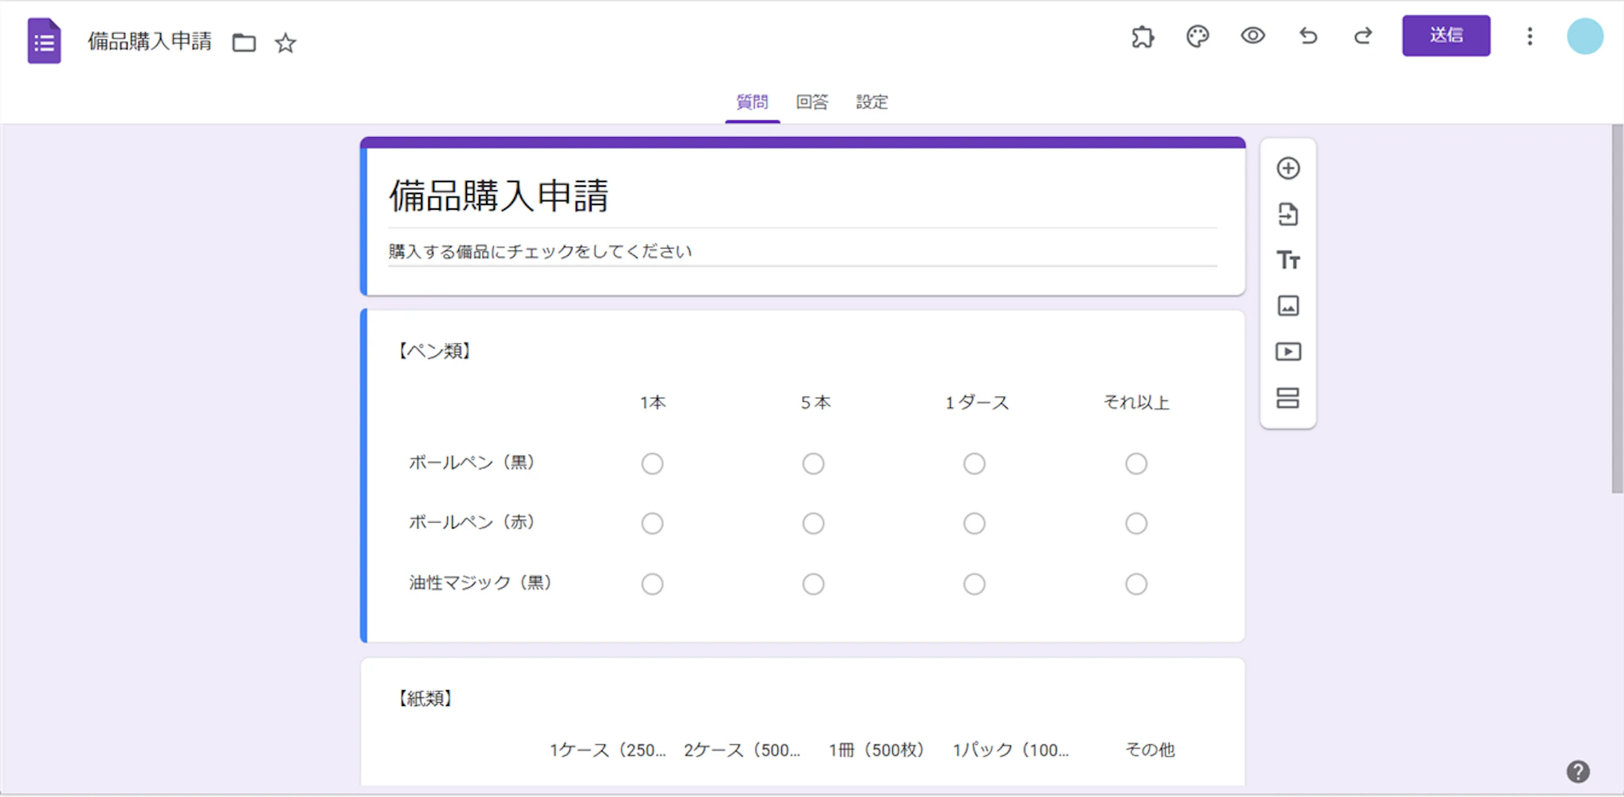The width and height of the screenshot is (1624, 797).
Task: Click the import questions icon
Action: tap(1288, 214)
